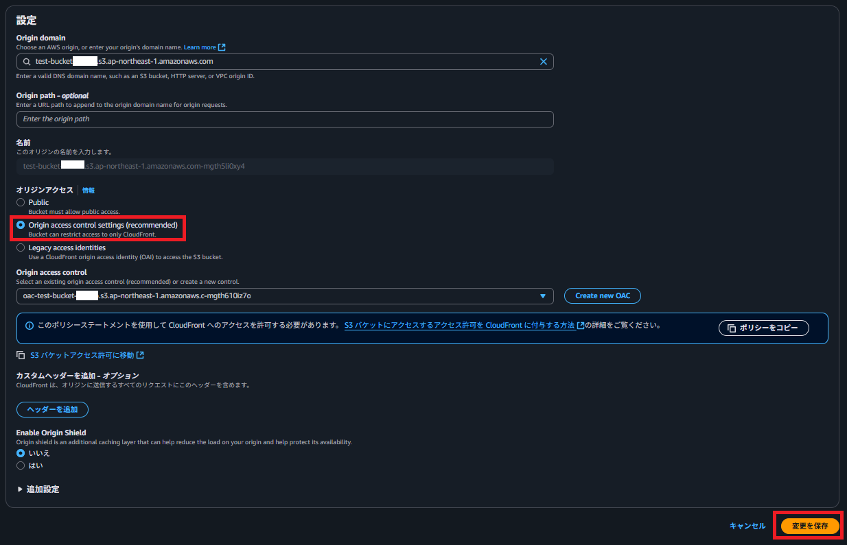Open the Learn more link
The width and height of the screenshot is (847, 545).
(x=200, y=47)
